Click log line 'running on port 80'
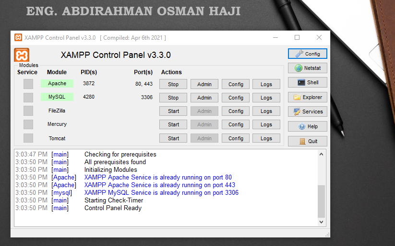Viewport: 395px width, 246px height. pos(158,178)
